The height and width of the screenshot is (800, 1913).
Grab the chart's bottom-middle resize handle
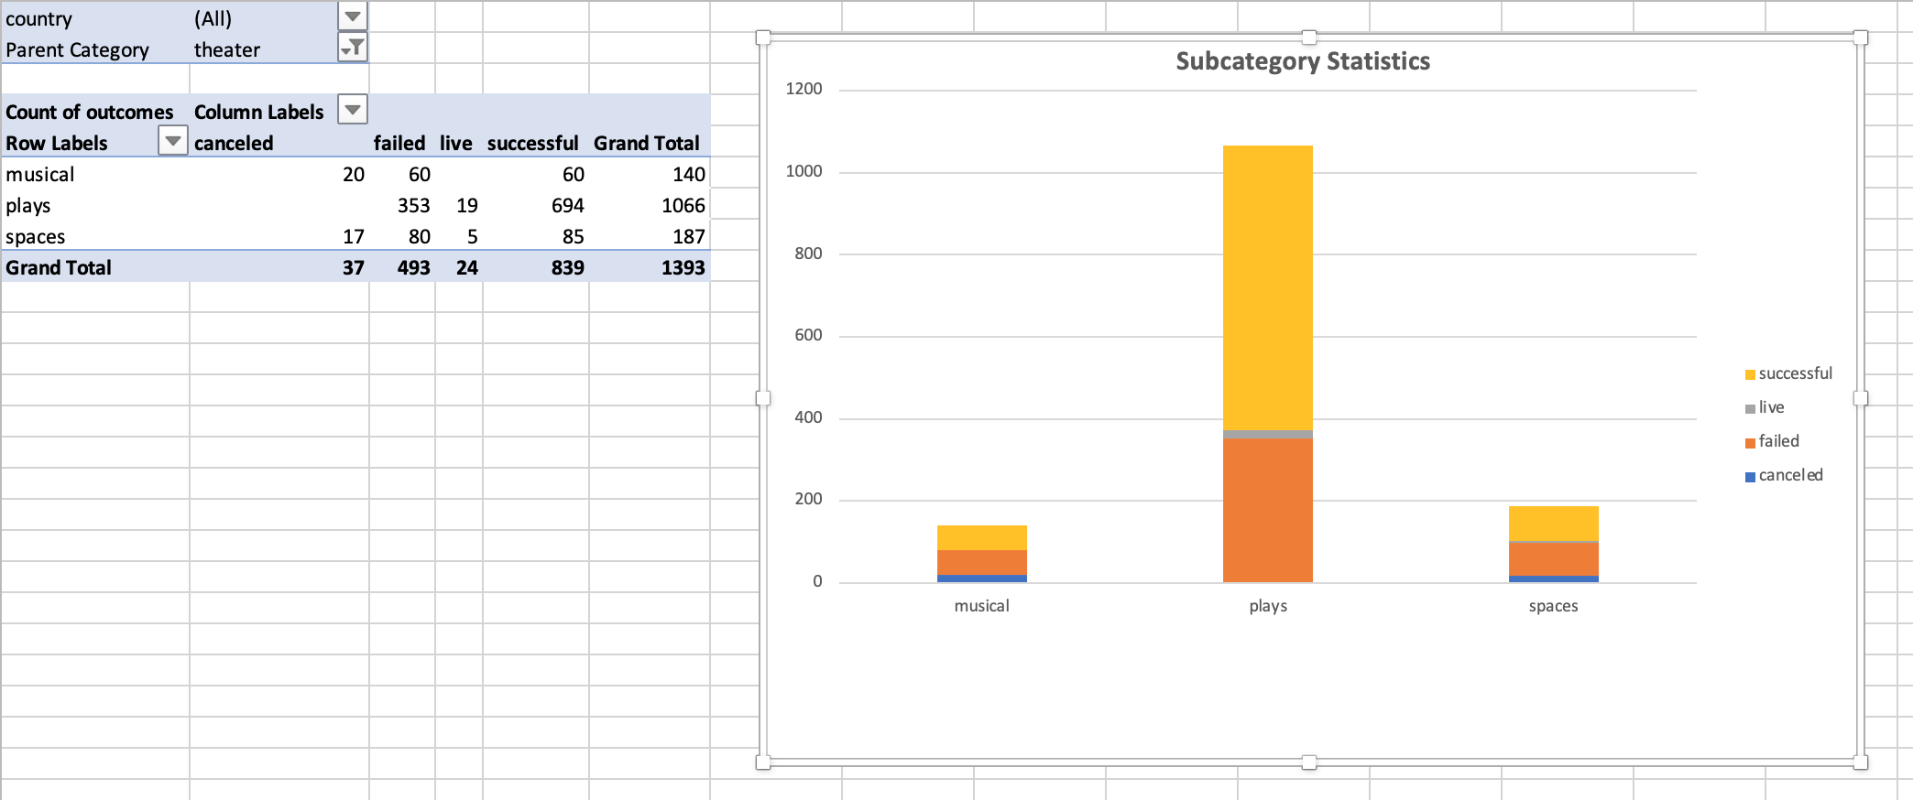coord(1309,762)
